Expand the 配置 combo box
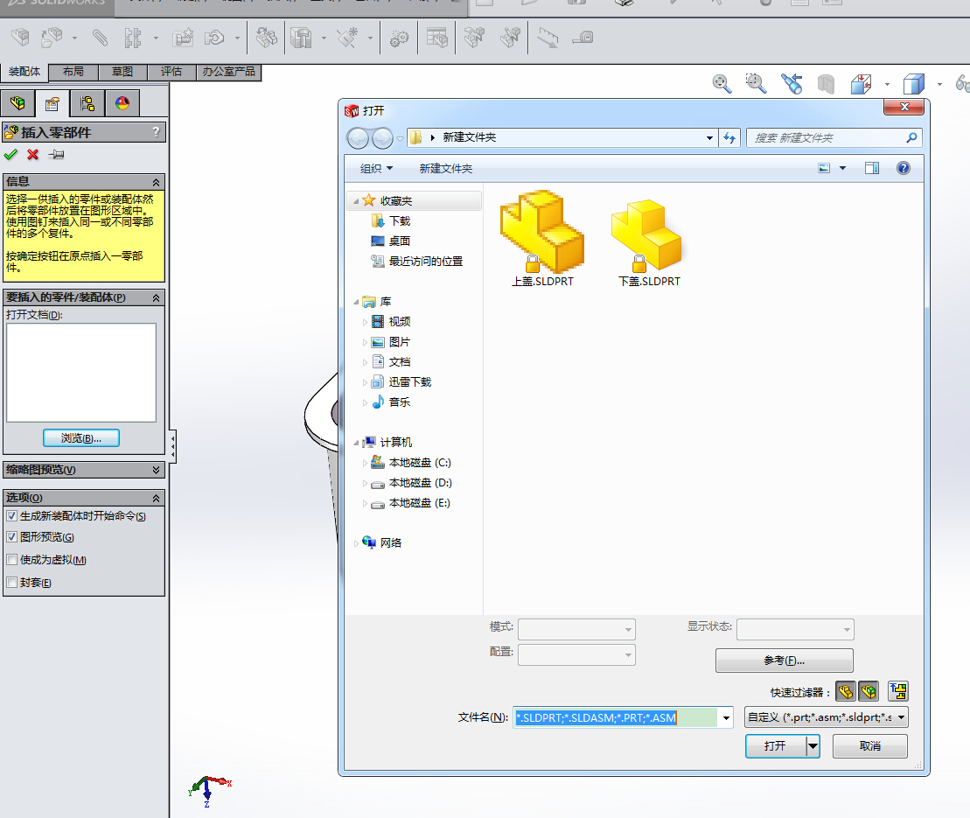This screenshot has height=818, width=970. pos(626,654)
